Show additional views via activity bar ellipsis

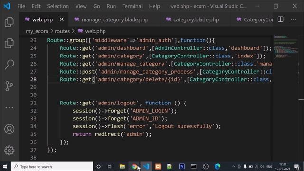click(x=9, y=107)
